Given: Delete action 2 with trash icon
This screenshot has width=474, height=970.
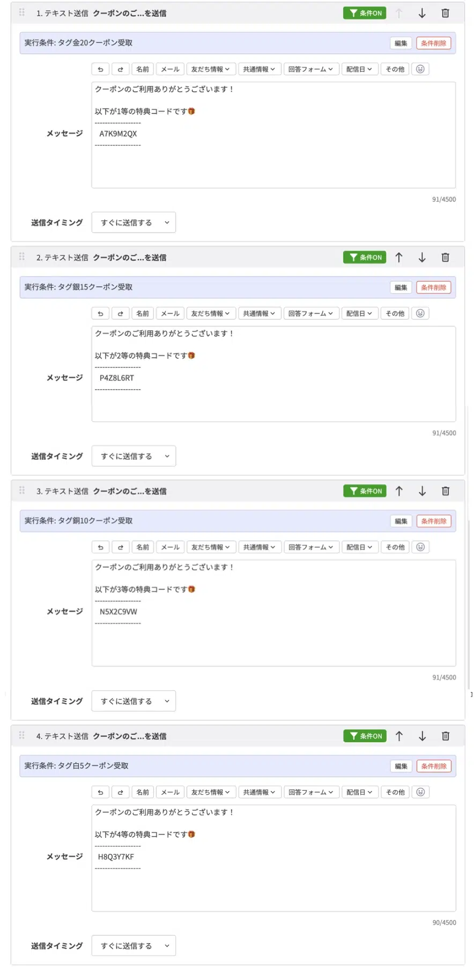Looking at the screenshot, I should pyautogui.click(x=445, y=258).
